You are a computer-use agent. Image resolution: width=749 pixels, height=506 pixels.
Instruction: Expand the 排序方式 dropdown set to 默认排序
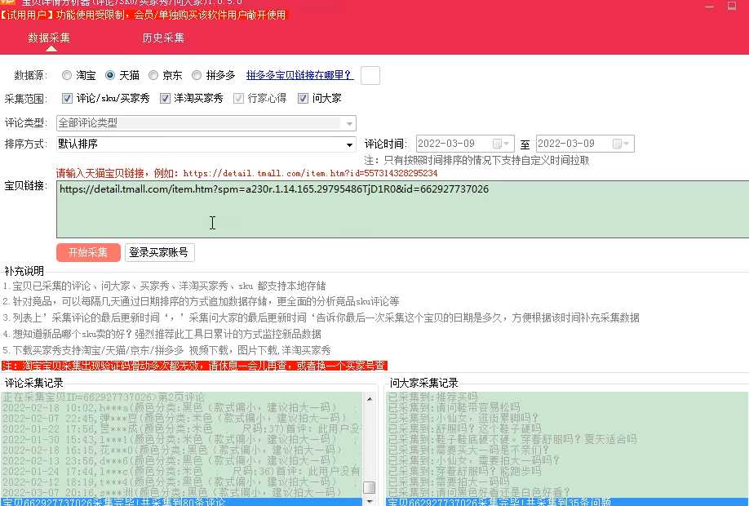coord(206,144)
